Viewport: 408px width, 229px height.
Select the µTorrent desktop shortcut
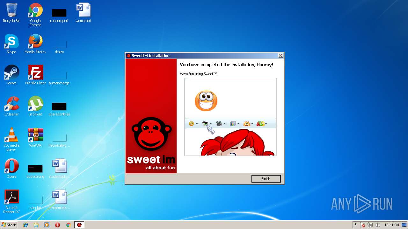click(35, 107)
